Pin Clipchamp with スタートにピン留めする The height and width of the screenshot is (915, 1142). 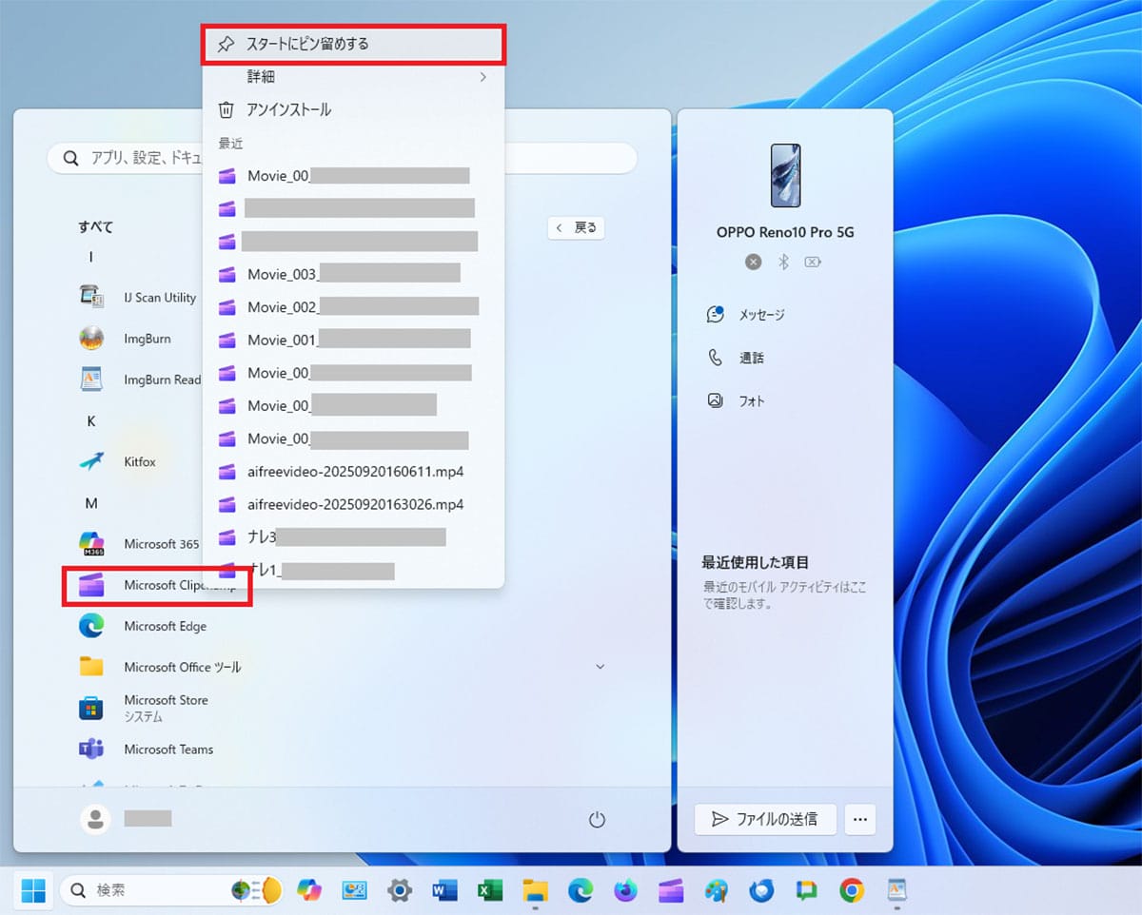coord(353,44)
